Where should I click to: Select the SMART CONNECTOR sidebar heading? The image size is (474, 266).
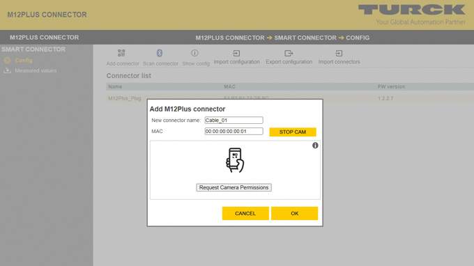pyautogui.click(x=33, y=49)
